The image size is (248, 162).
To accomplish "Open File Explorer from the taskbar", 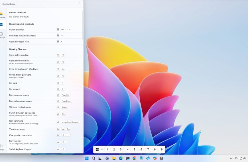I will pos(114,158).
